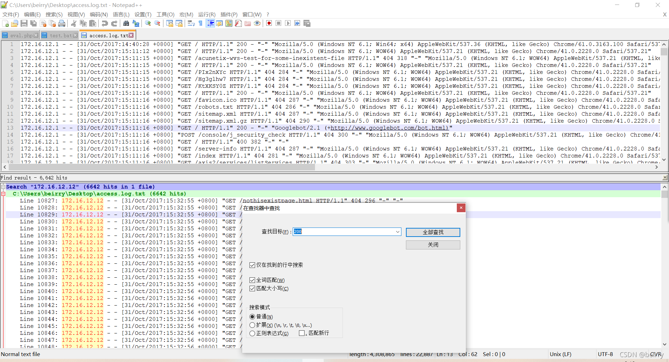Viewport: 669px width, 362px height.
Task: Close the find-in-finder dialog with X
Action: click(461, 208)
